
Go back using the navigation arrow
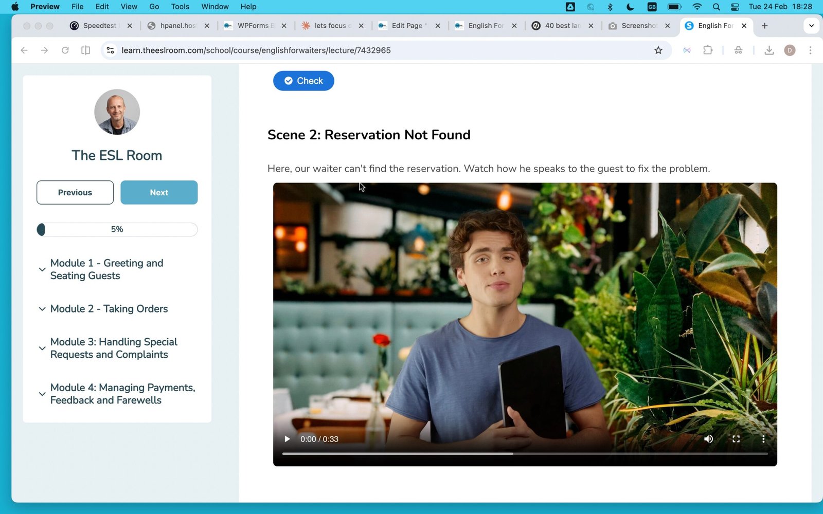point(24,50)
